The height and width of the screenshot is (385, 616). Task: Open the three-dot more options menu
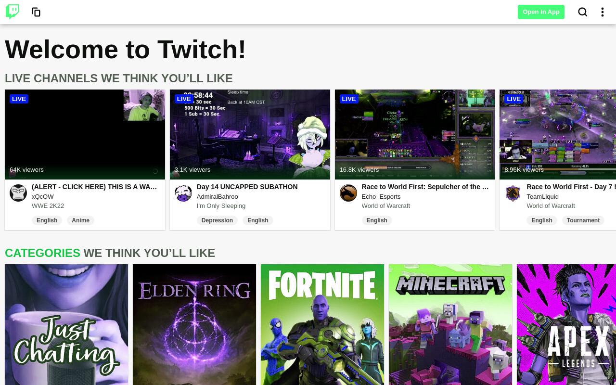coord(603,12)
